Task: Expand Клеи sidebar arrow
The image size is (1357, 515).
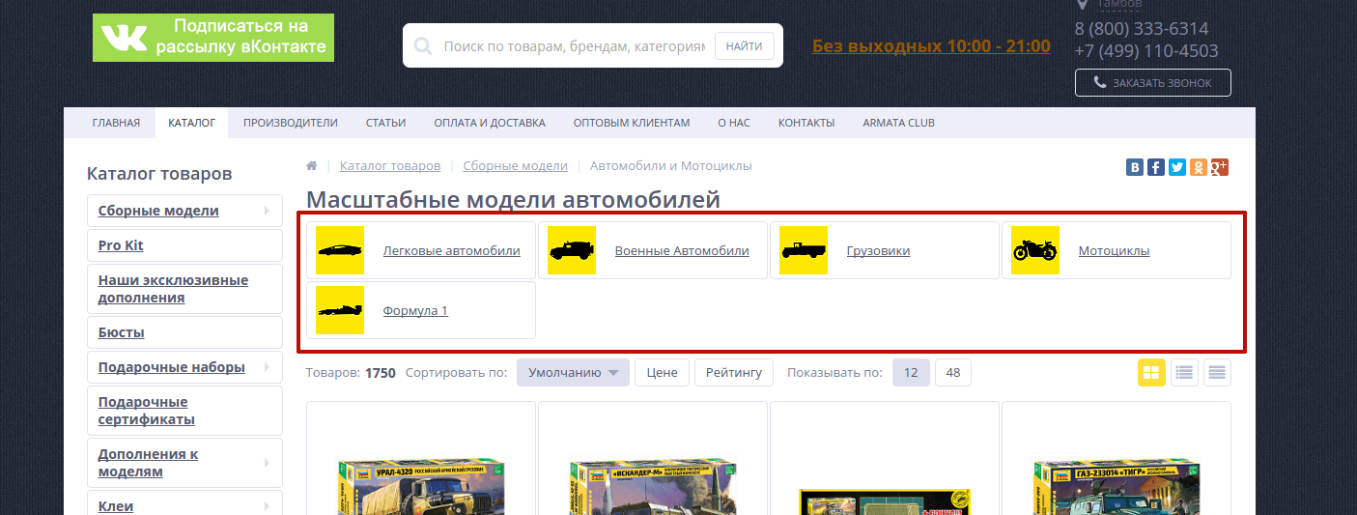Action: pyautogui.click(x=267, y=506)
